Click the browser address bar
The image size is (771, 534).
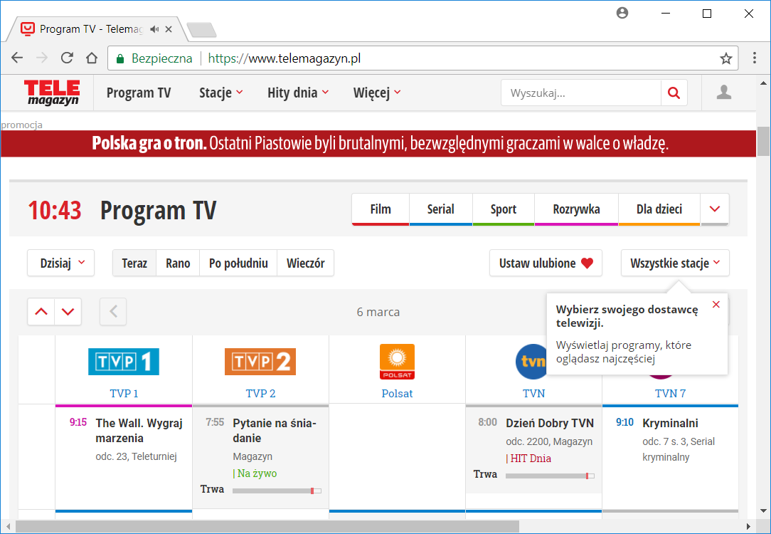(423, 58)
